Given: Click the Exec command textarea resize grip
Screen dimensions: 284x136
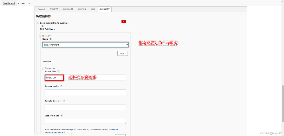Looking at the screenshot, I should (125, 123).
